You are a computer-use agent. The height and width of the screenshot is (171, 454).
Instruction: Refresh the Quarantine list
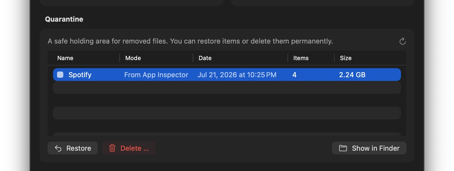click(x=402, y=41)
